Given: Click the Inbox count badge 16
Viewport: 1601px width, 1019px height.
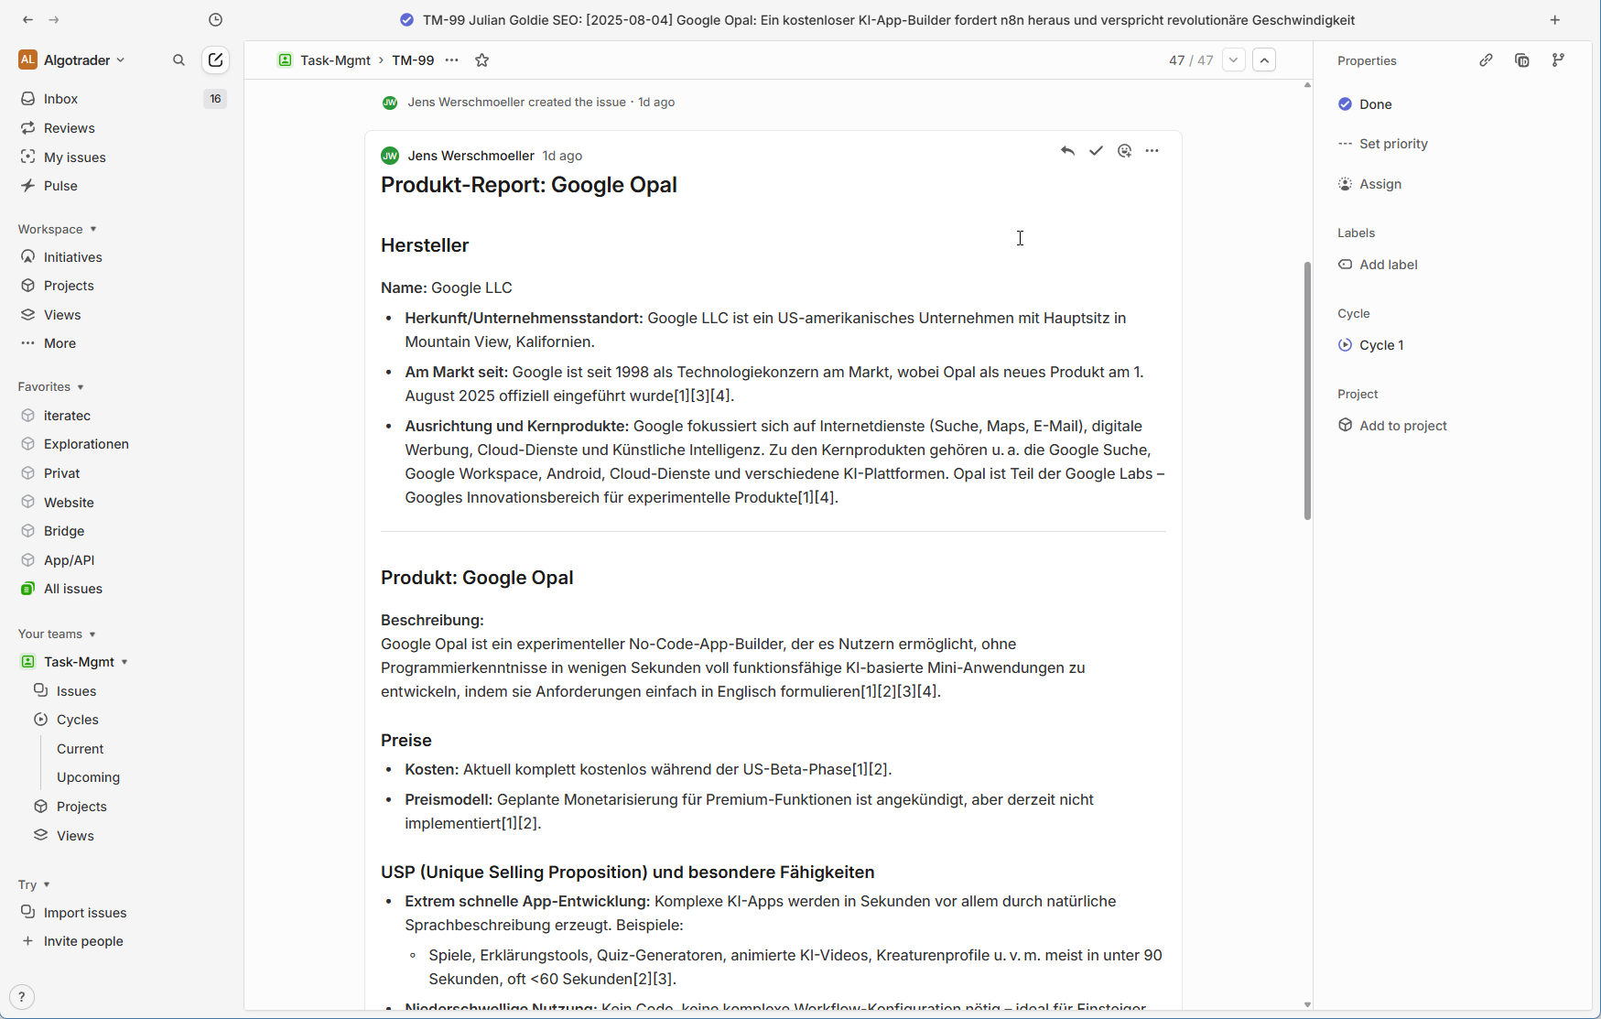Looking at the screenshot, I should [215, 99].
